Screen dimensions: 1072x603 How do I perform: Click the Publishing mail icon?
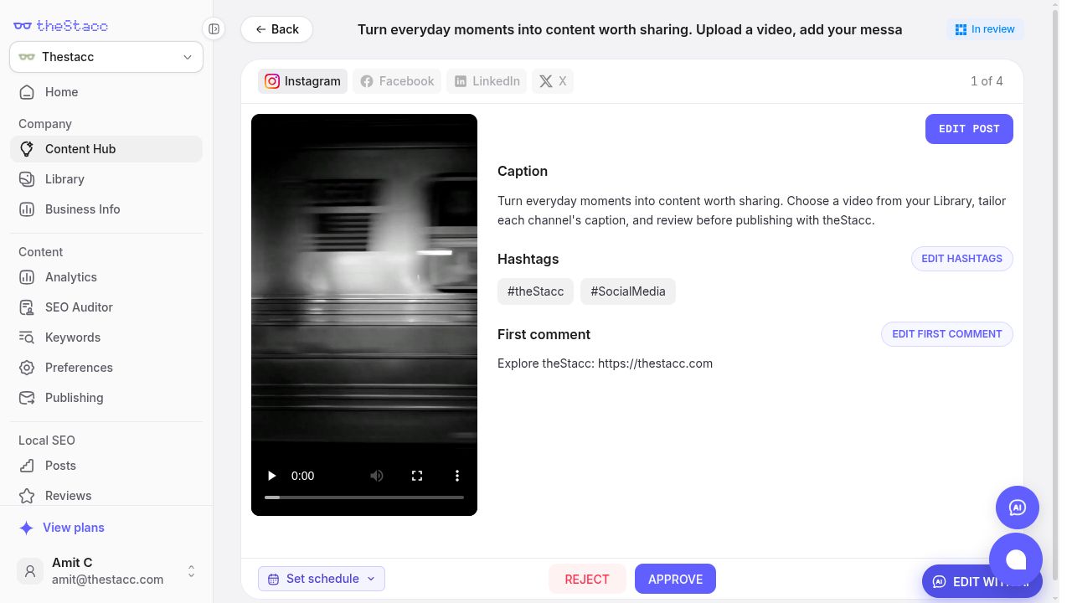27,398
